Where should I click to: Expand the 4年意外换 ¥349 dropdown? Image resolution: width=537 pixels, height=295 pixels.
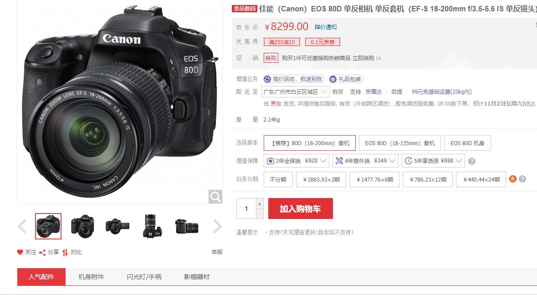pos(365,161)
